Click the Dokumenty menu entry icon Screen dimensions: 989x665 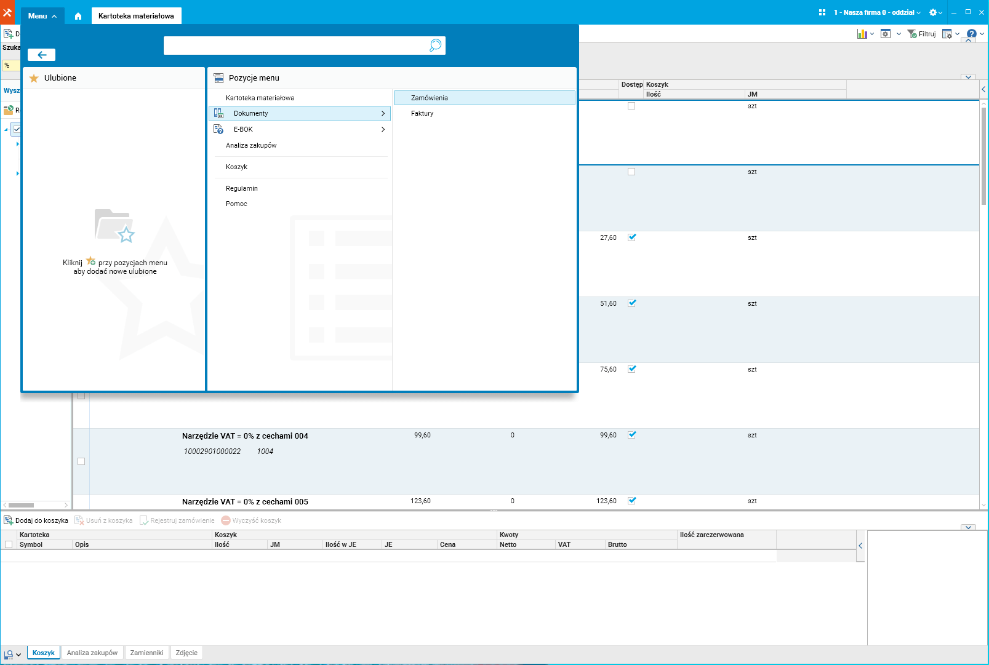point(218,113)
